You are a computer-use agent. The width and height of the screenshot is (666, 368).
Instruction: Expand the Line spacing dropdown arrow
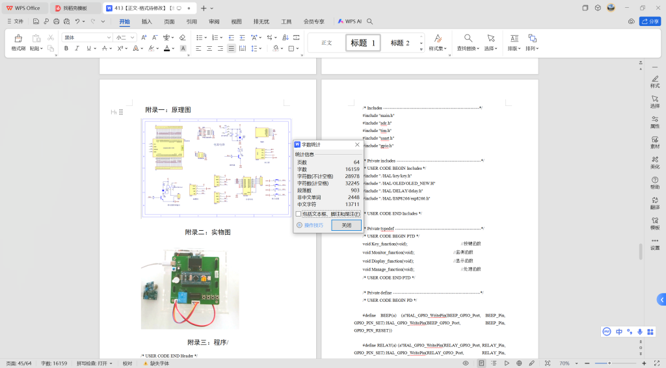point(260,48)
